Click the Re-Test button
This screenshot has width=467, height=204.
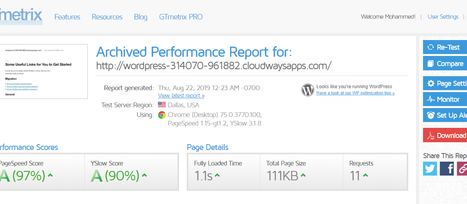click(x=445, y=47)
